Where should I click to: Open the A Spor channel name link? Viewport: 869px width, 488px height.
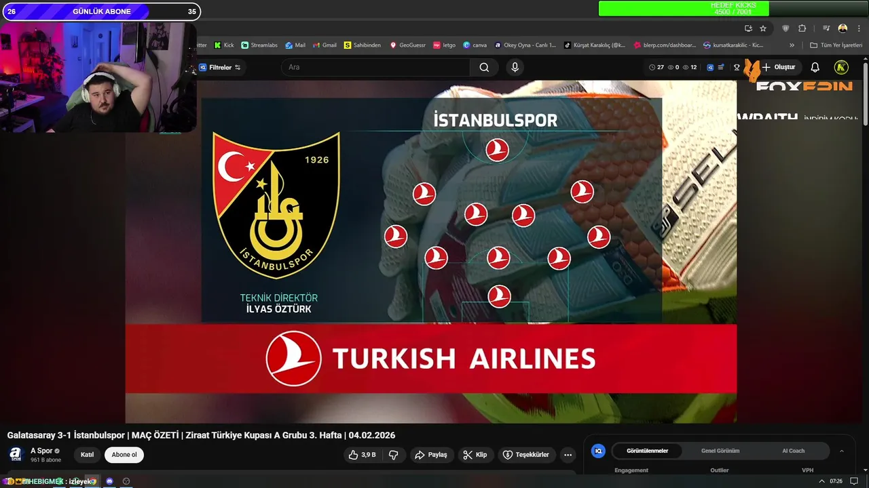point(41,451)
